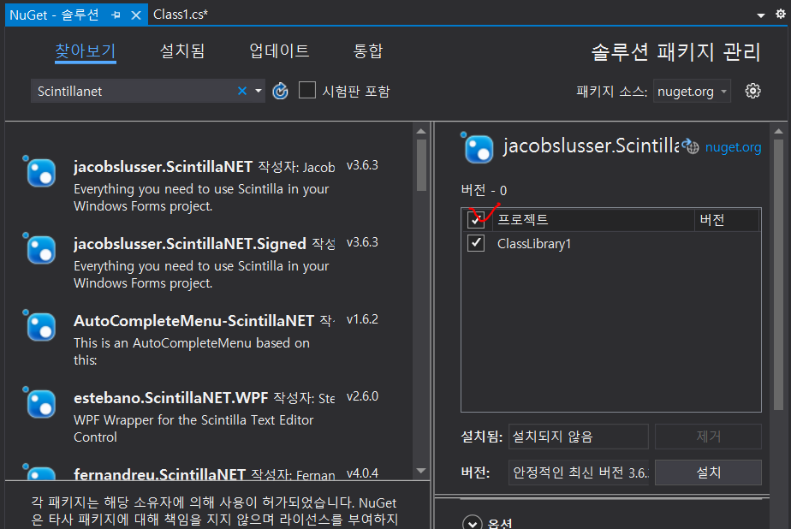Open the nuget.org link in detail pane
Viewport: 791px width, 529px height.
733,147
